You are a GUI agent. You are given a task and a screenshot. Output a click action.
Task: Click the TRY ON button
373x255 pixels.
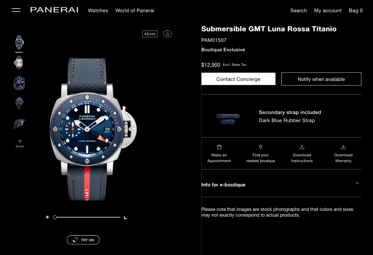click(83, 240)
